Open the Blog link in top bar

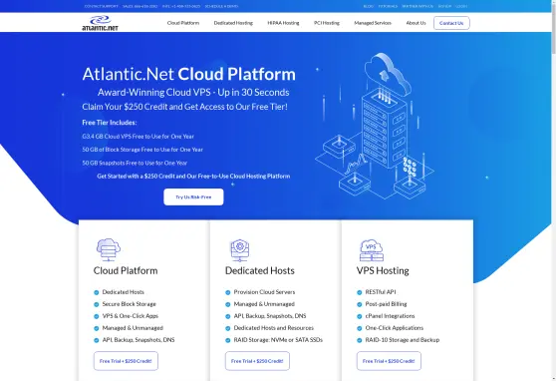click(369, 6)
